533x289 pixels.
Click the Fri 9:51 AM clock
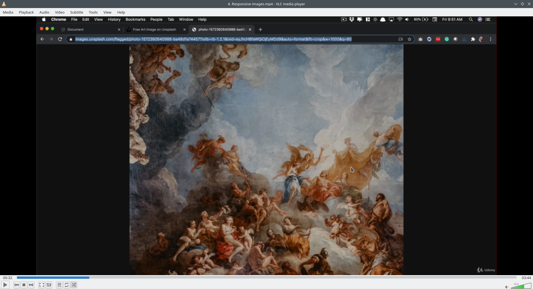point(452,19)
